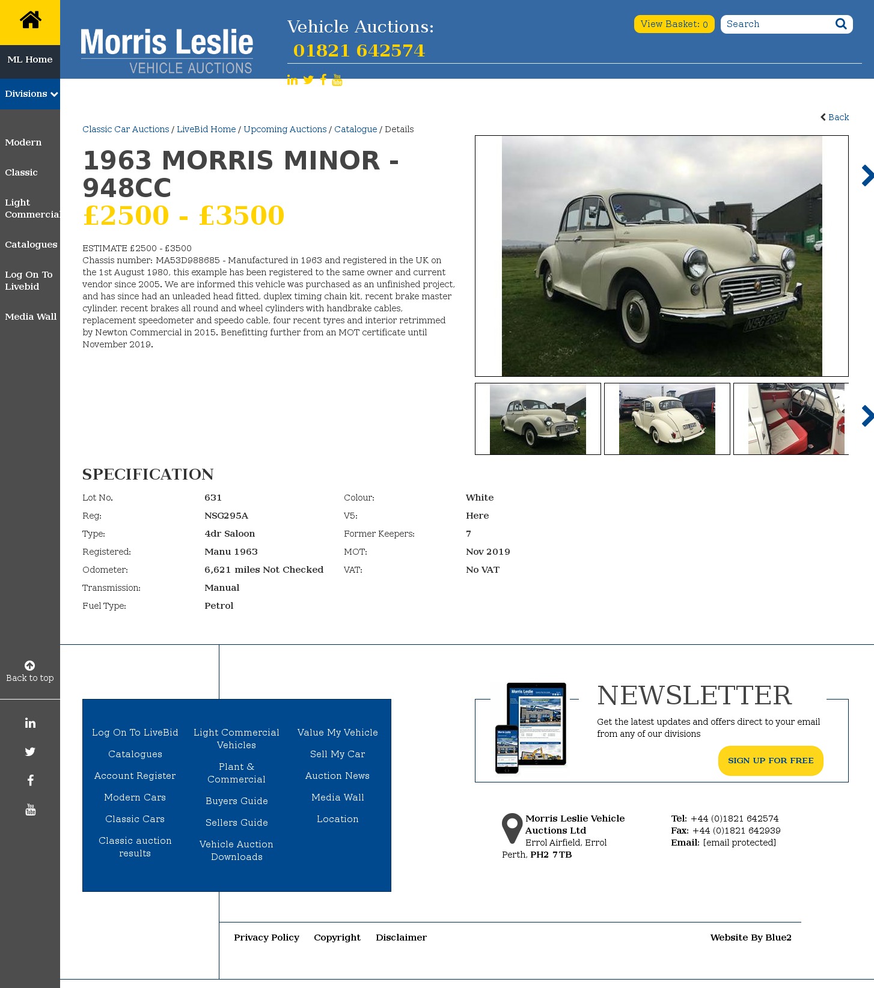The image size is (874, 988).
Task: Open the Plant & Commercial link
Action: pos(237,773)
